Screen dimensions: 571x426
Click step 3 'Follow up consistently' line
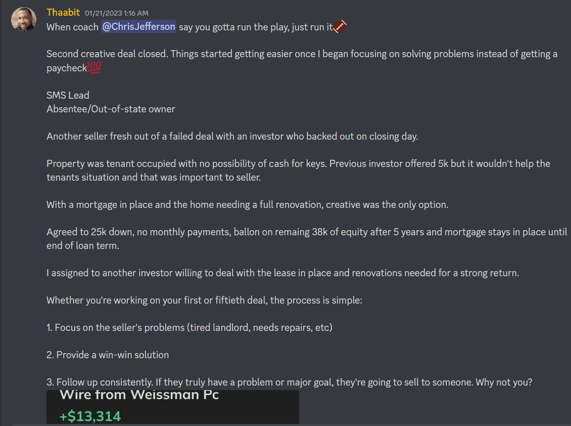pyautogui.click(x=290, y=382)
